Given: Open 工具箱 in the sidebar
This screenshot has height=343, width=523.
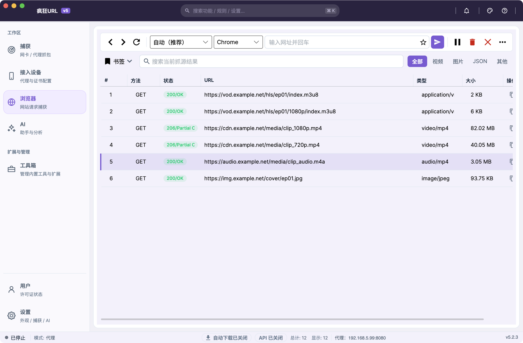Looking at the screenshot, I should 45,169.
